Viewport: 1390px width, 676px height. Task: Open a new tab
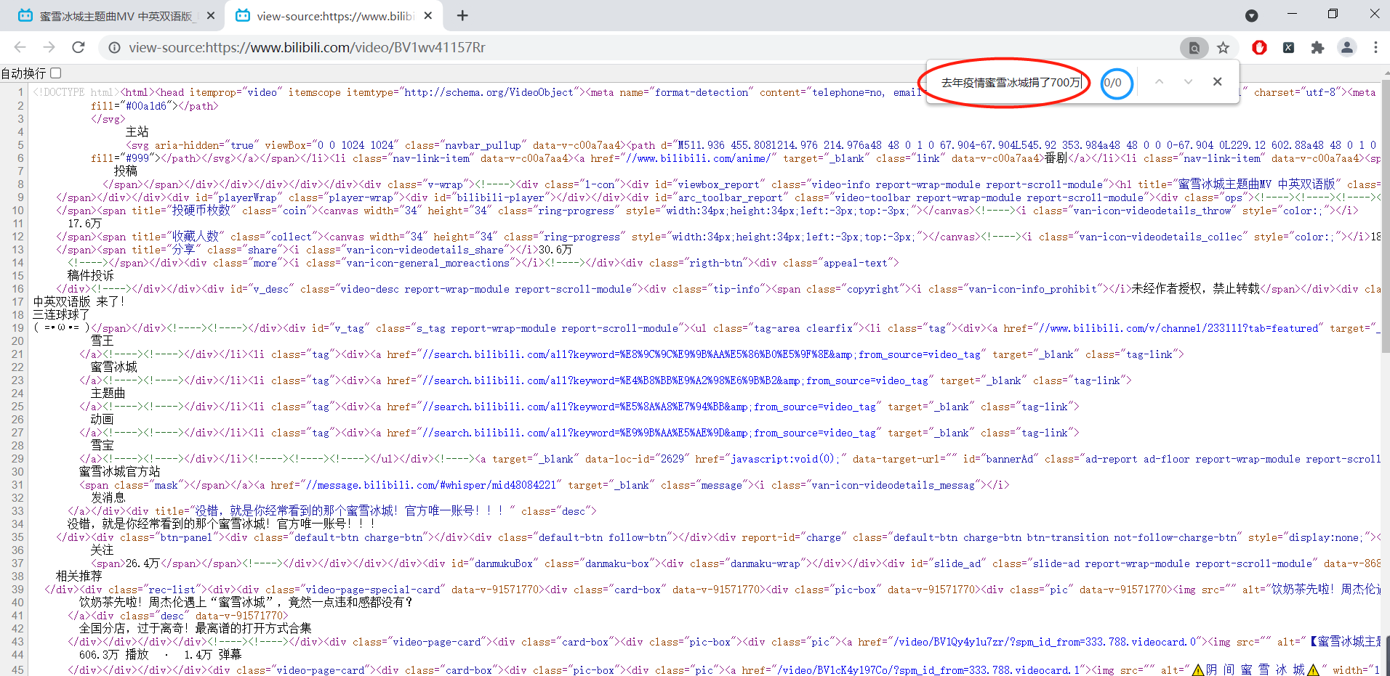click(x=462, y=15)
